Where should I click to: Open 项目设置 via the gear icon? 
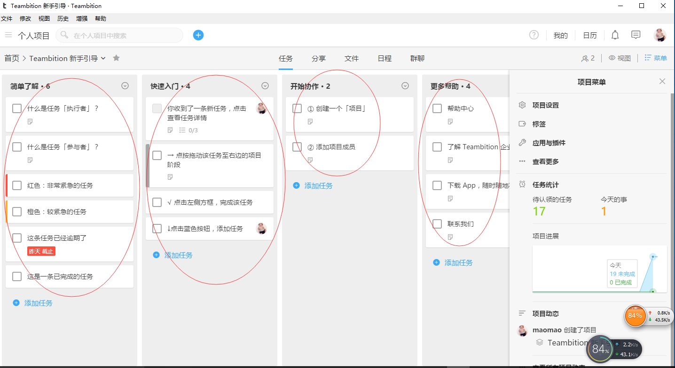522,105
